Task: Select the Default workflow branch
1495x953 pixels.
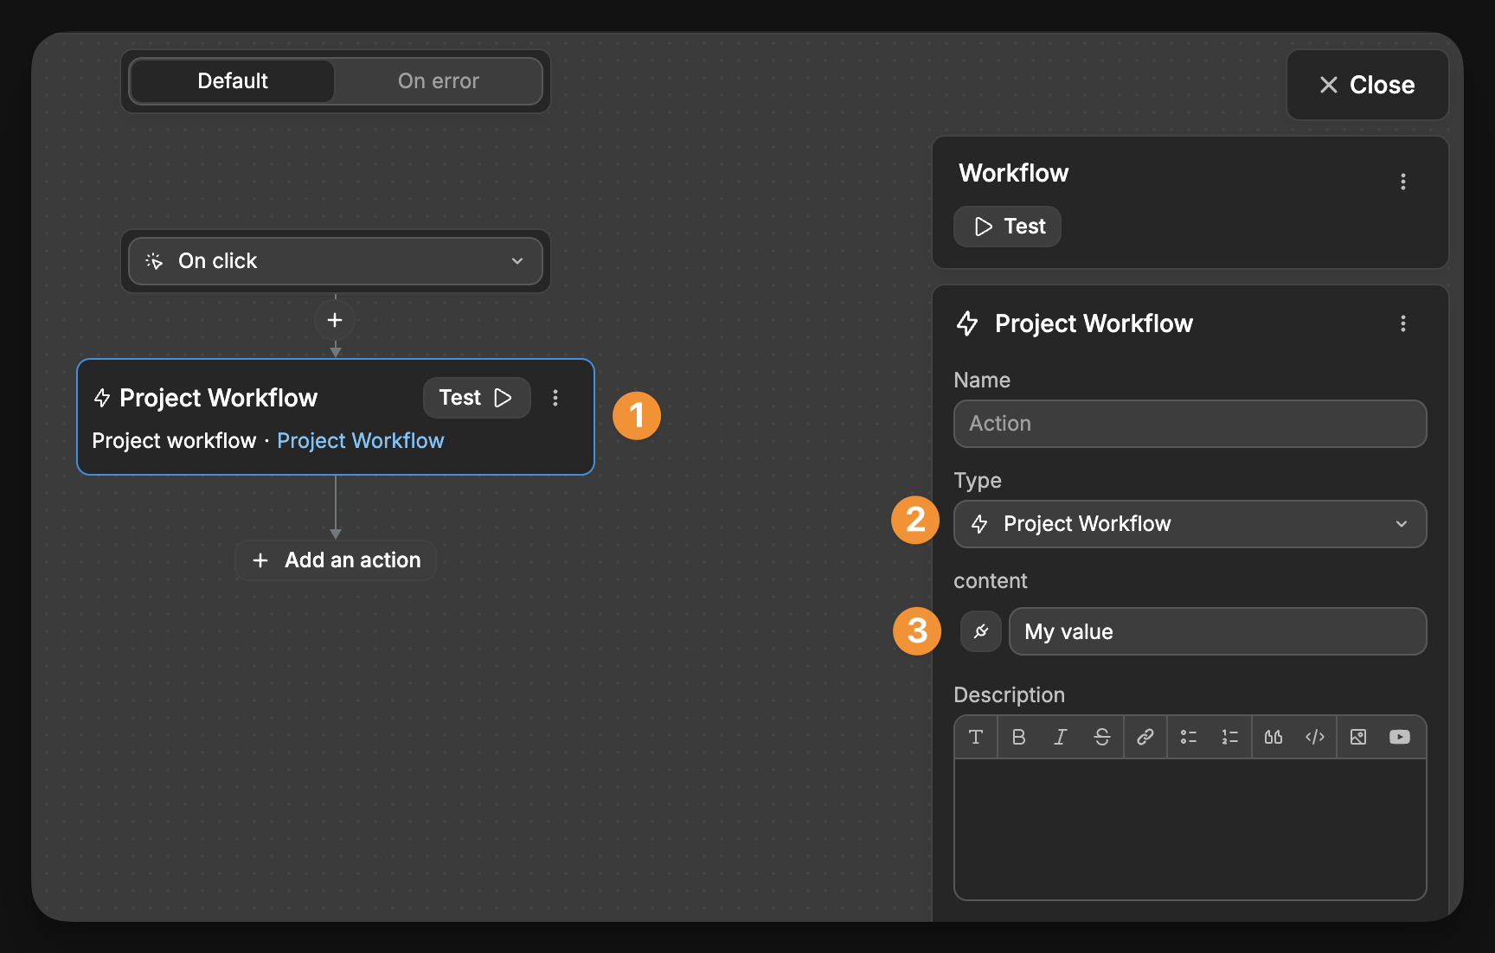Action: pos(231,80)
